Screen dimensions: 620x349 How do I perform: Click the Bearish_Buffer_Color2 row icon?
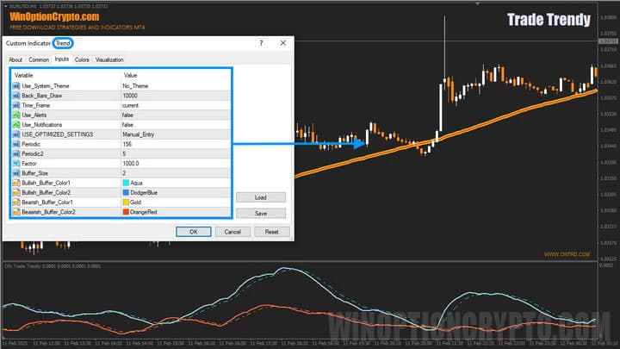point(15,211)
